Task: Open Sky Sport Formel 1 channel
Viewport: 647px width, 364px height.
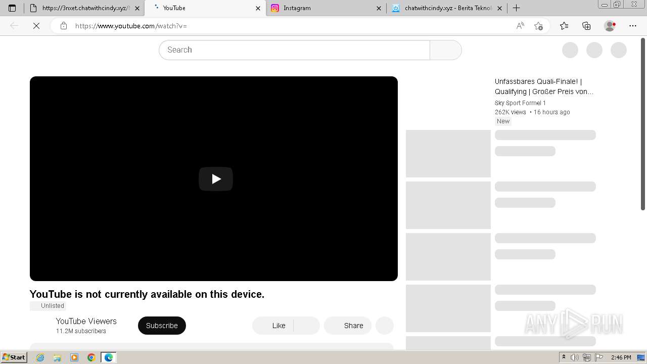Action: [520, 103]
